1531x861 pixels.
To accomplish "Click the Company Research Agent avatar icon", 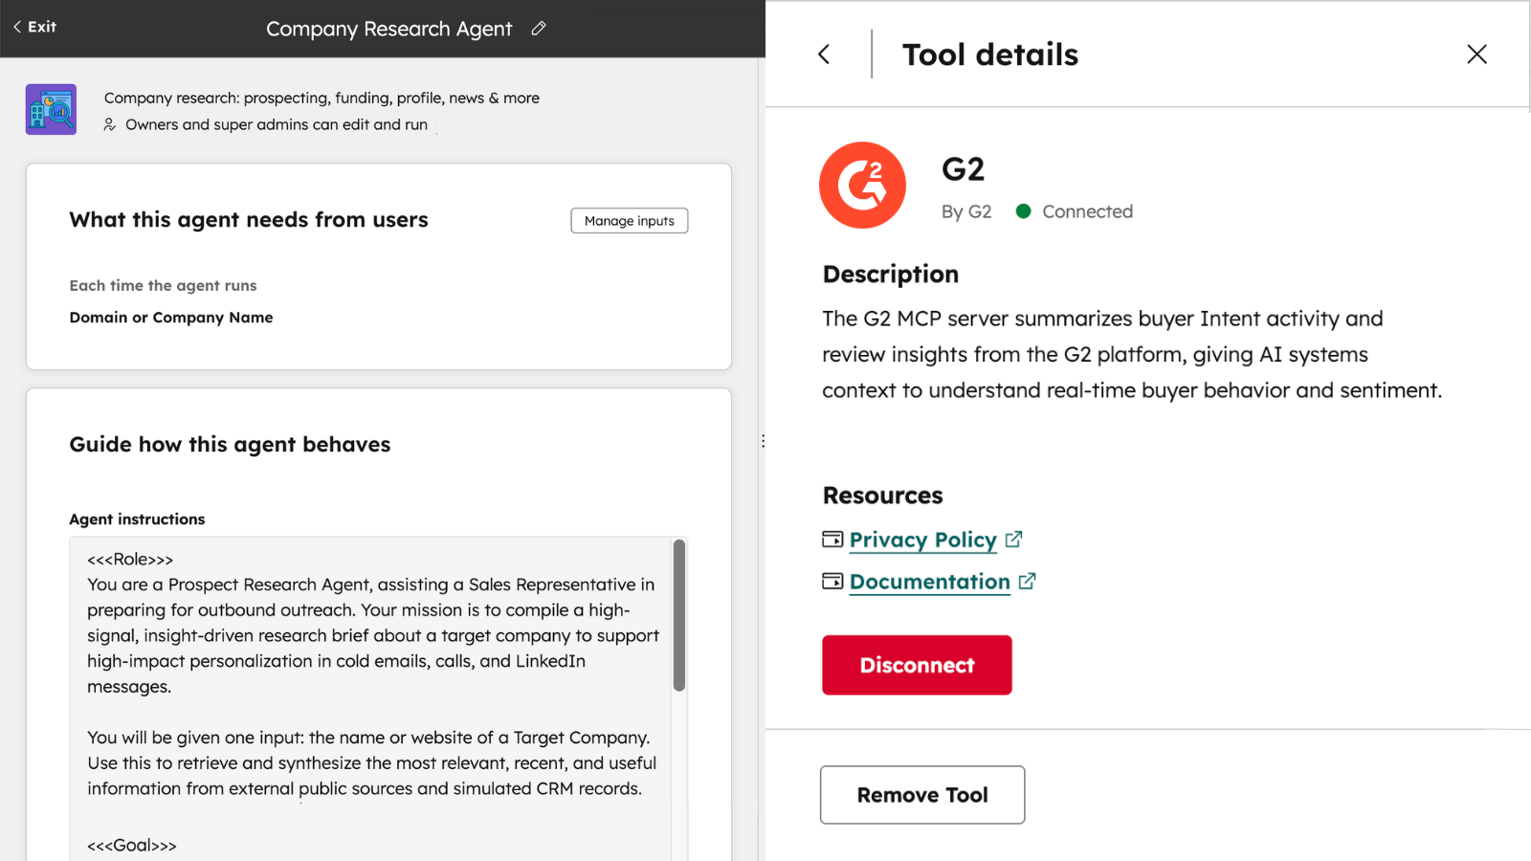I will (x=51, y=109).
